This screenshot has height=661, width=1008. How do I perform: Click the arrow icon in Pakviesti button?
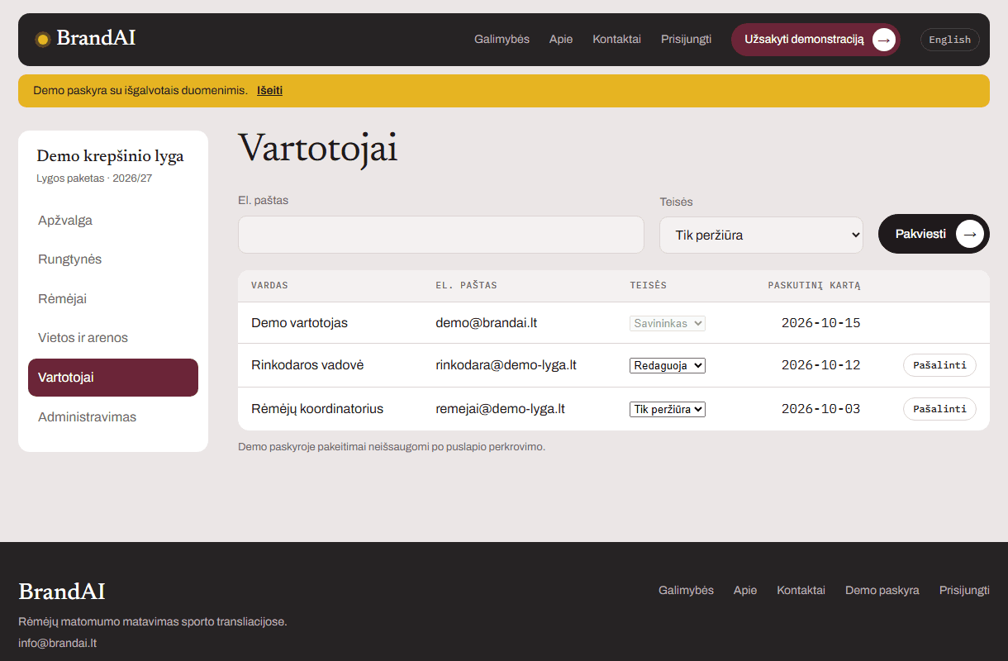click(x=969, y=235)
